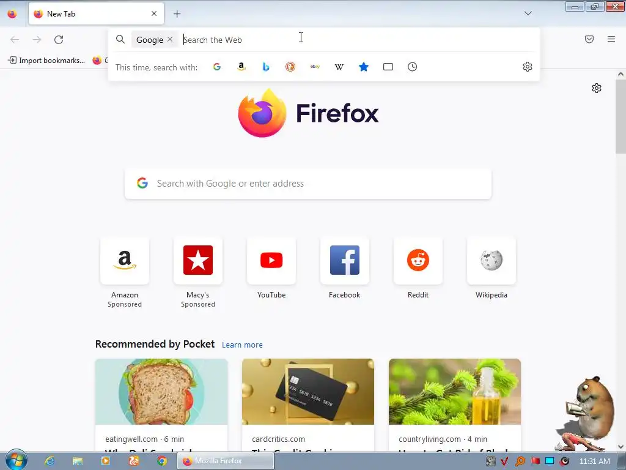Close the New Tab tab
The image size is (626, 470).
pos(154,13)
